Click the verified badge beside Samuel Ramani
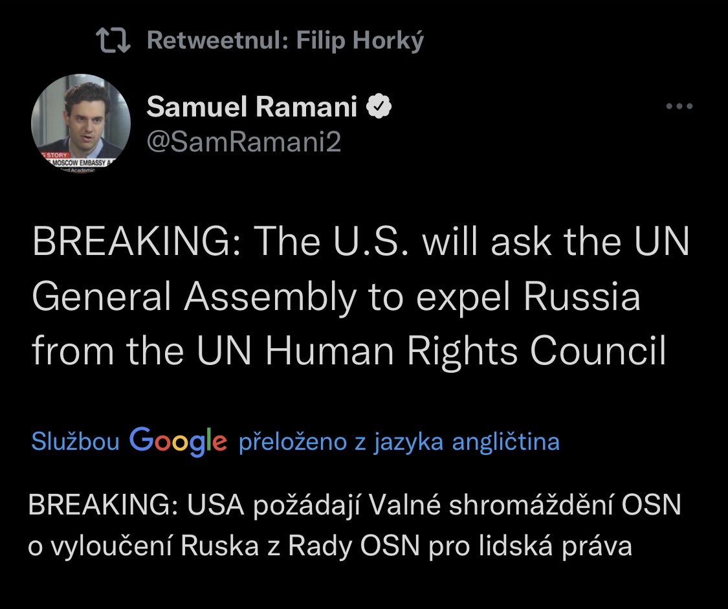 [x=379, y=107]
